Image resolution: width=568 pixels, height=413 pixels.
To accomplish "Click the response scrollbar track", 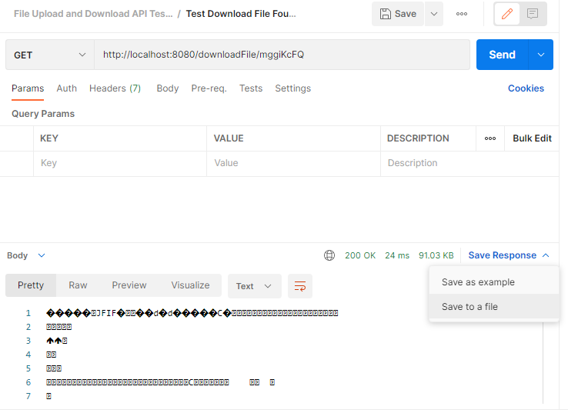I will (x=543, y=363).
